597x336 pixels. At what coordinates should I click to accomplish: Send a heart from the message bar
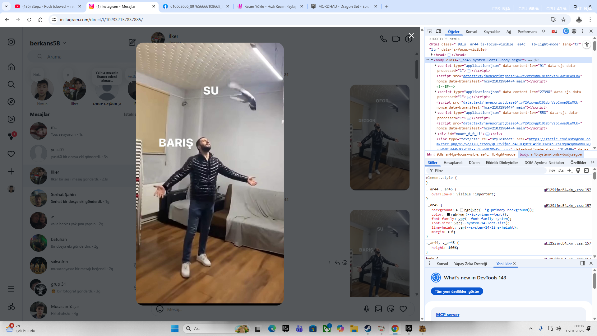(x=403, y=309)
